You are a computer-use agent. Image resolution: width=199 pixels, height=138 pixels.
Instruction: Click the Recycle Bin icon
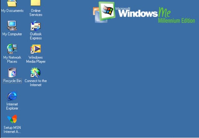[x=12, y=72]
